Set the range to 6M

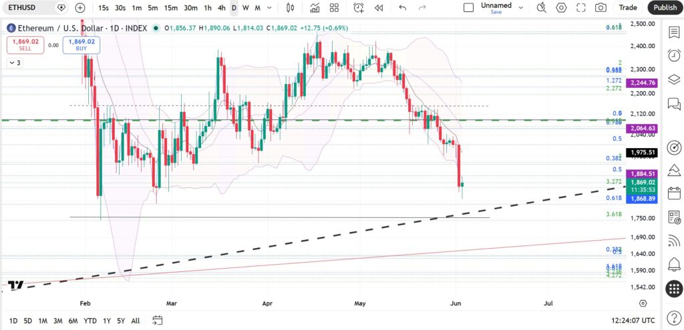point(73,321)
